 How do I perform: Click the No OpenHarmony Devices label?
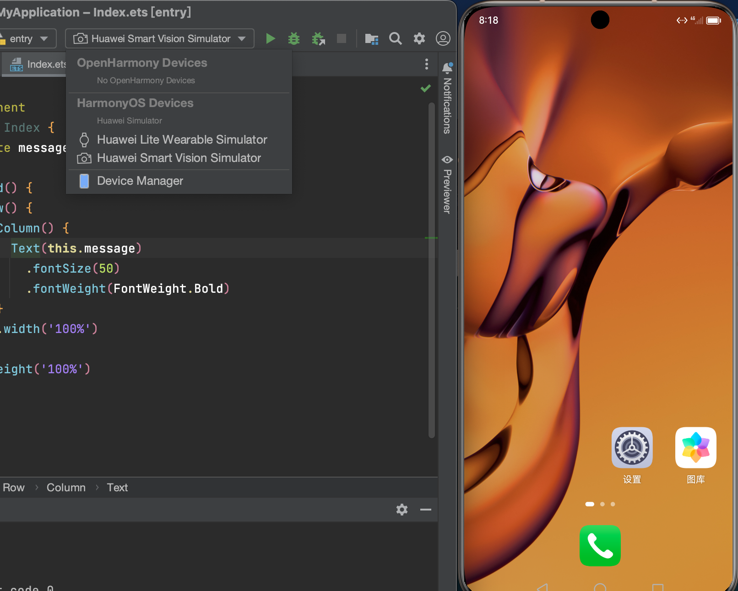pos(146,81)
